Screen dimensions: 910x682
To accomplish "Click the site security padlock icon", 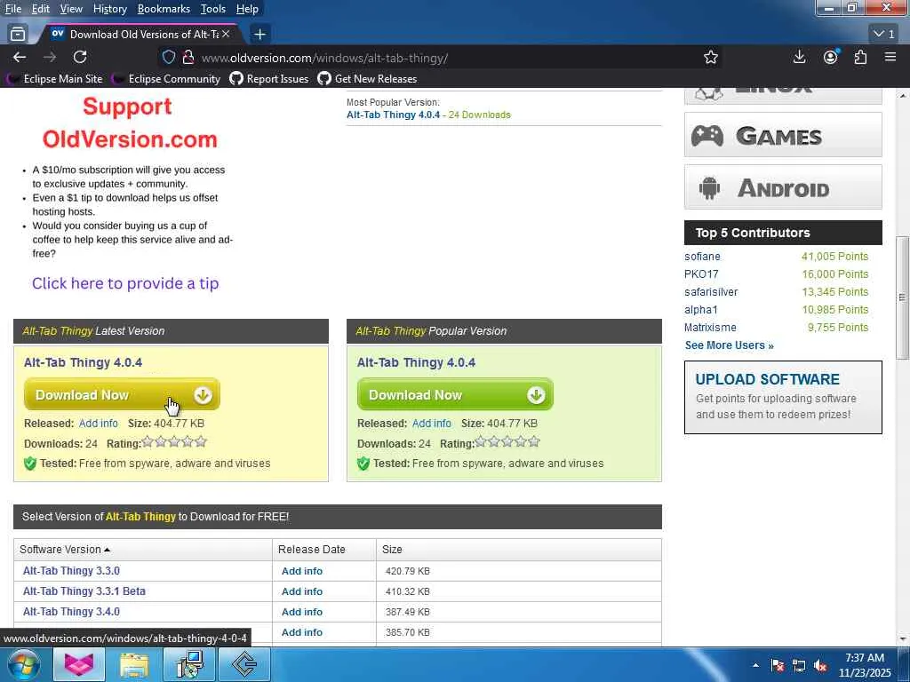I will point(188,58).
